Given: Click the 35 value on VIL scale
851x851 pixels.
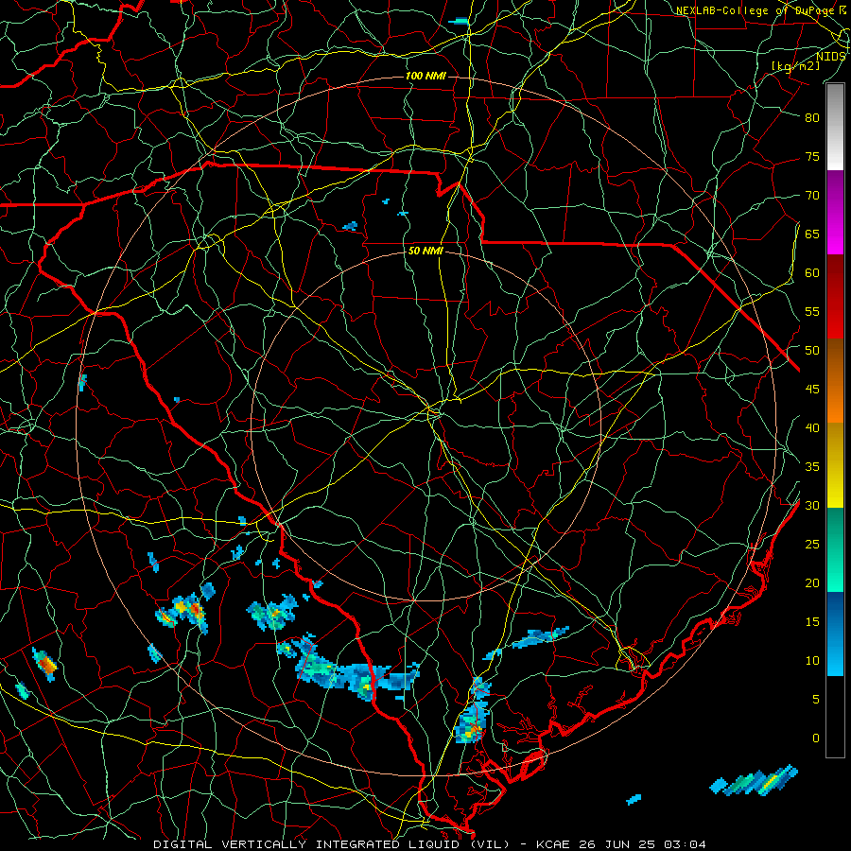Looking at the screenshot, I should [x=812, y=467].
